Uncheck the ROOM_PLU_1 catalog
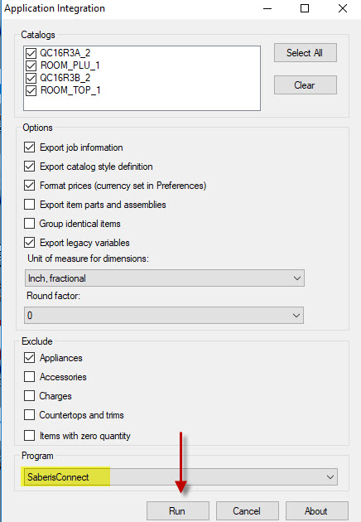 31,65
